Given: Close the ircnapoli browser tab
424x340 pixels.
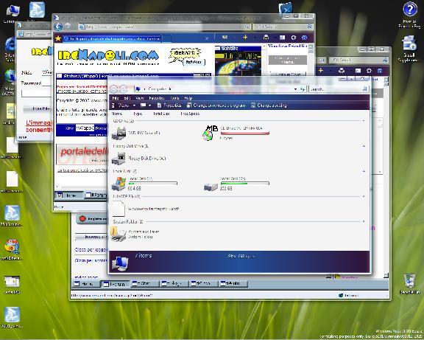Looking at the screenshot, I should (207, 38).
